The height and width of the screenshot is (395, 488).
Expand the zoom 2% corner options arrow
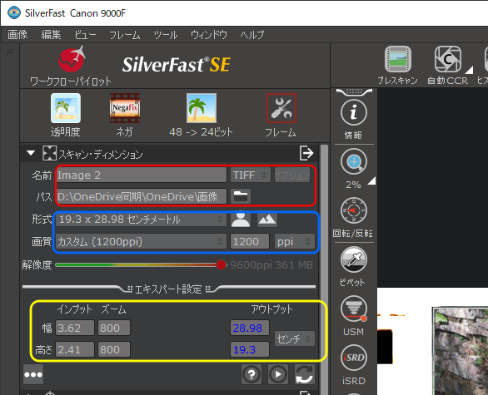click(371, 181)
